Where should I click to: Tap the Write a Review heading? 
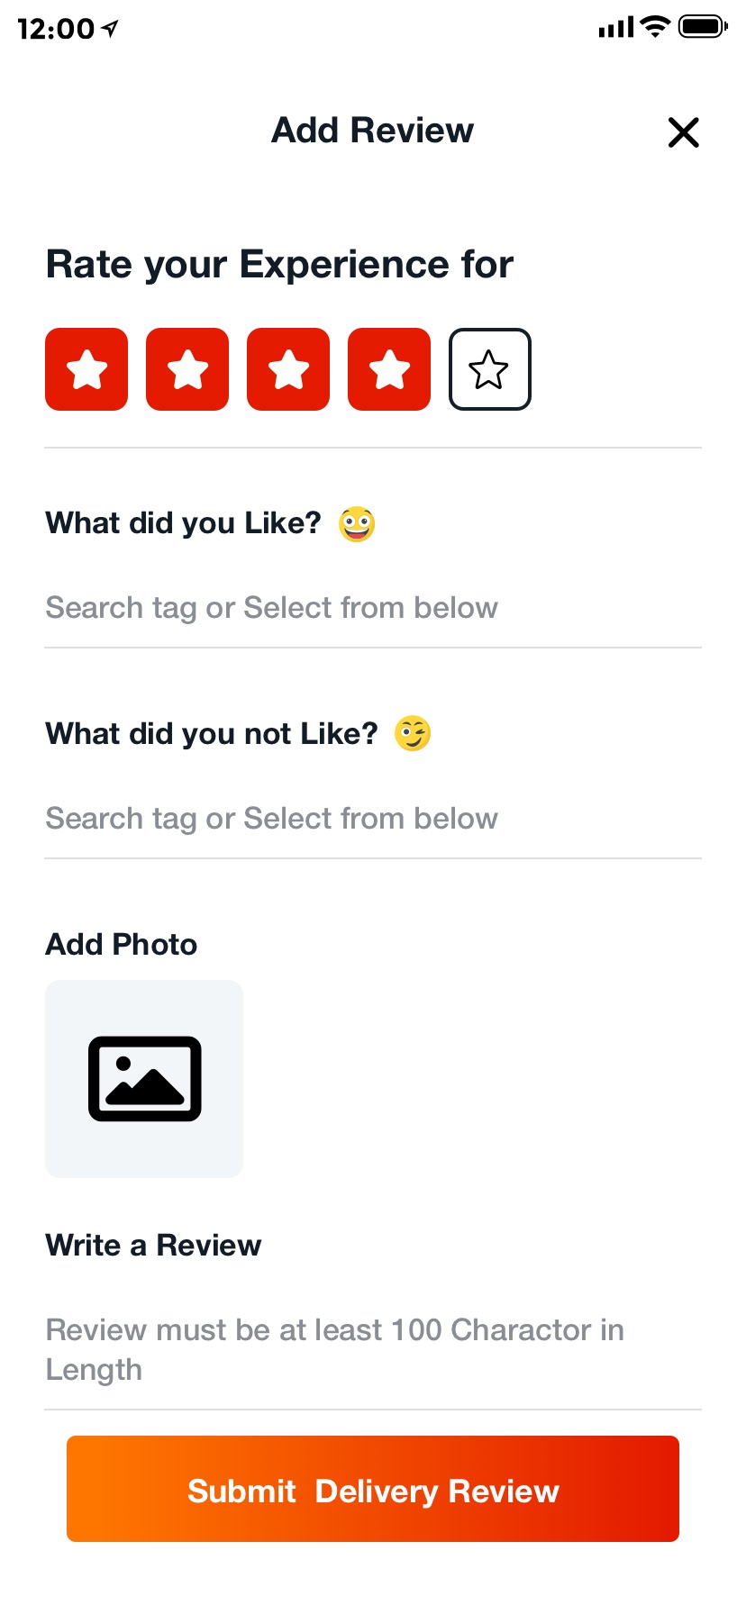tap(153, 1246)
